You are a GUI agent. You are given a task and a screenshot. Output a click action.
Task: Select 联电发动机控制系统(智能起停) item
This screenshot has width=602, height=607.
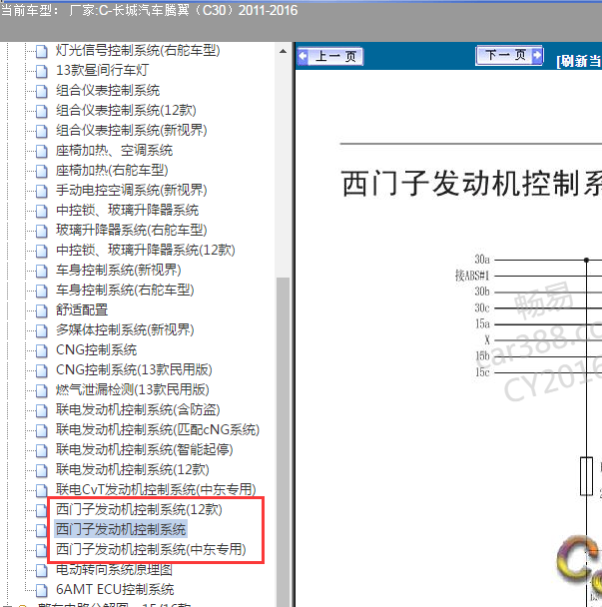coord(145,449)
